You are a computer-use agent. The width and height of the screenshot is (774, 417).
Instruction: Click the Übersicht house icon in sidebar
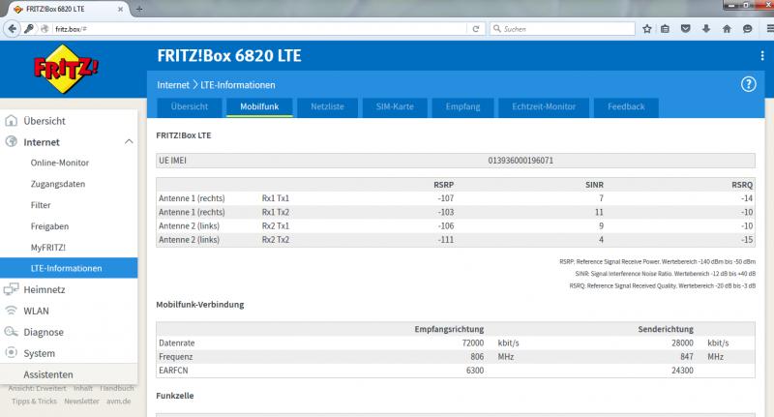pyautogui.click(x=11, y=120)
